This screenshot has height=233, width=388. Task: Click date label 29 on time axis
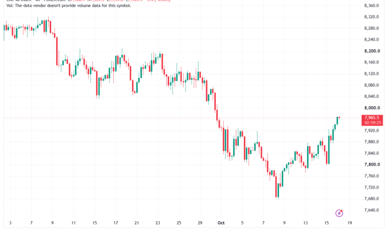[200, 223]
